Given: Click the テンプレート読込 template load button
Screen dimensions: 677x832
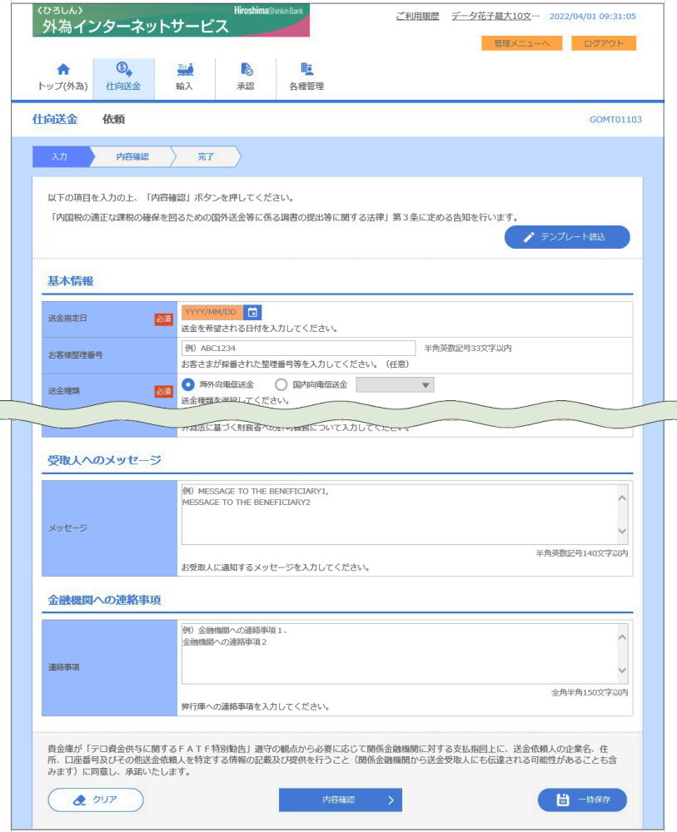Looking at the screenshot, I should [566, 237].
